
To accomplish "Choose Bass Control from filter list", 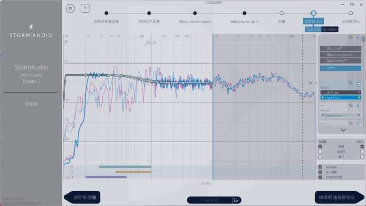I will point(340,61).
